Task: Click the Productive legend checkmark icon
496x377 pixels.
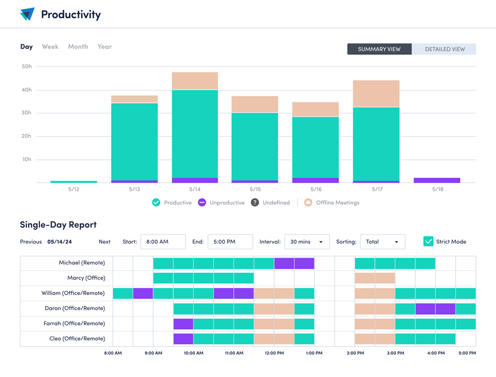Action: [x=156, y=202]
